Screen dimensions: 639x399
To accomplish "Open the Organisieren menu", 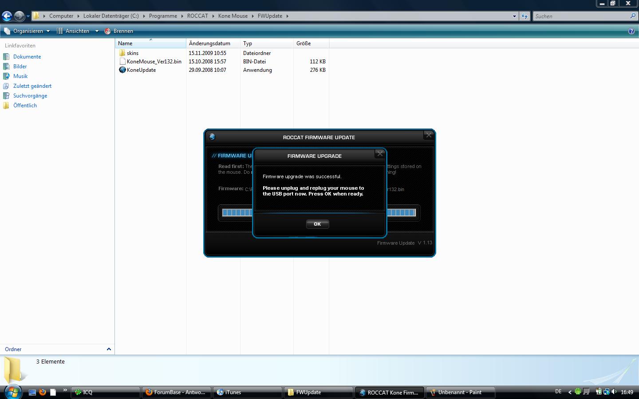I will pos(27,31).
